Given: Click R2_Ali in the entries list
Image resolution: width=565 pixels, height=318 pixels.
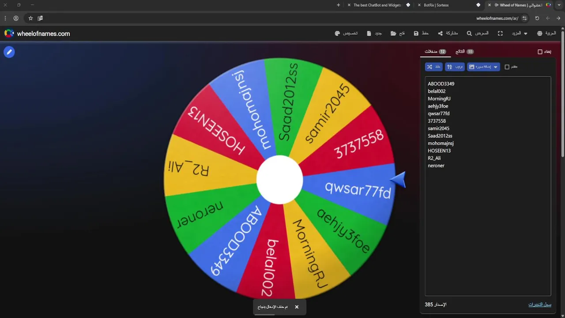Looking at the screenshot, I should tap(434, 158).
